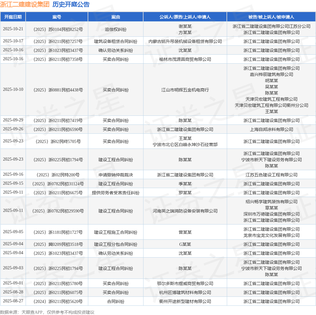Screen dimensions: 316x315
Task: Click the 建设工程施工合同纠纷 cell
Action: pos(115,232)
